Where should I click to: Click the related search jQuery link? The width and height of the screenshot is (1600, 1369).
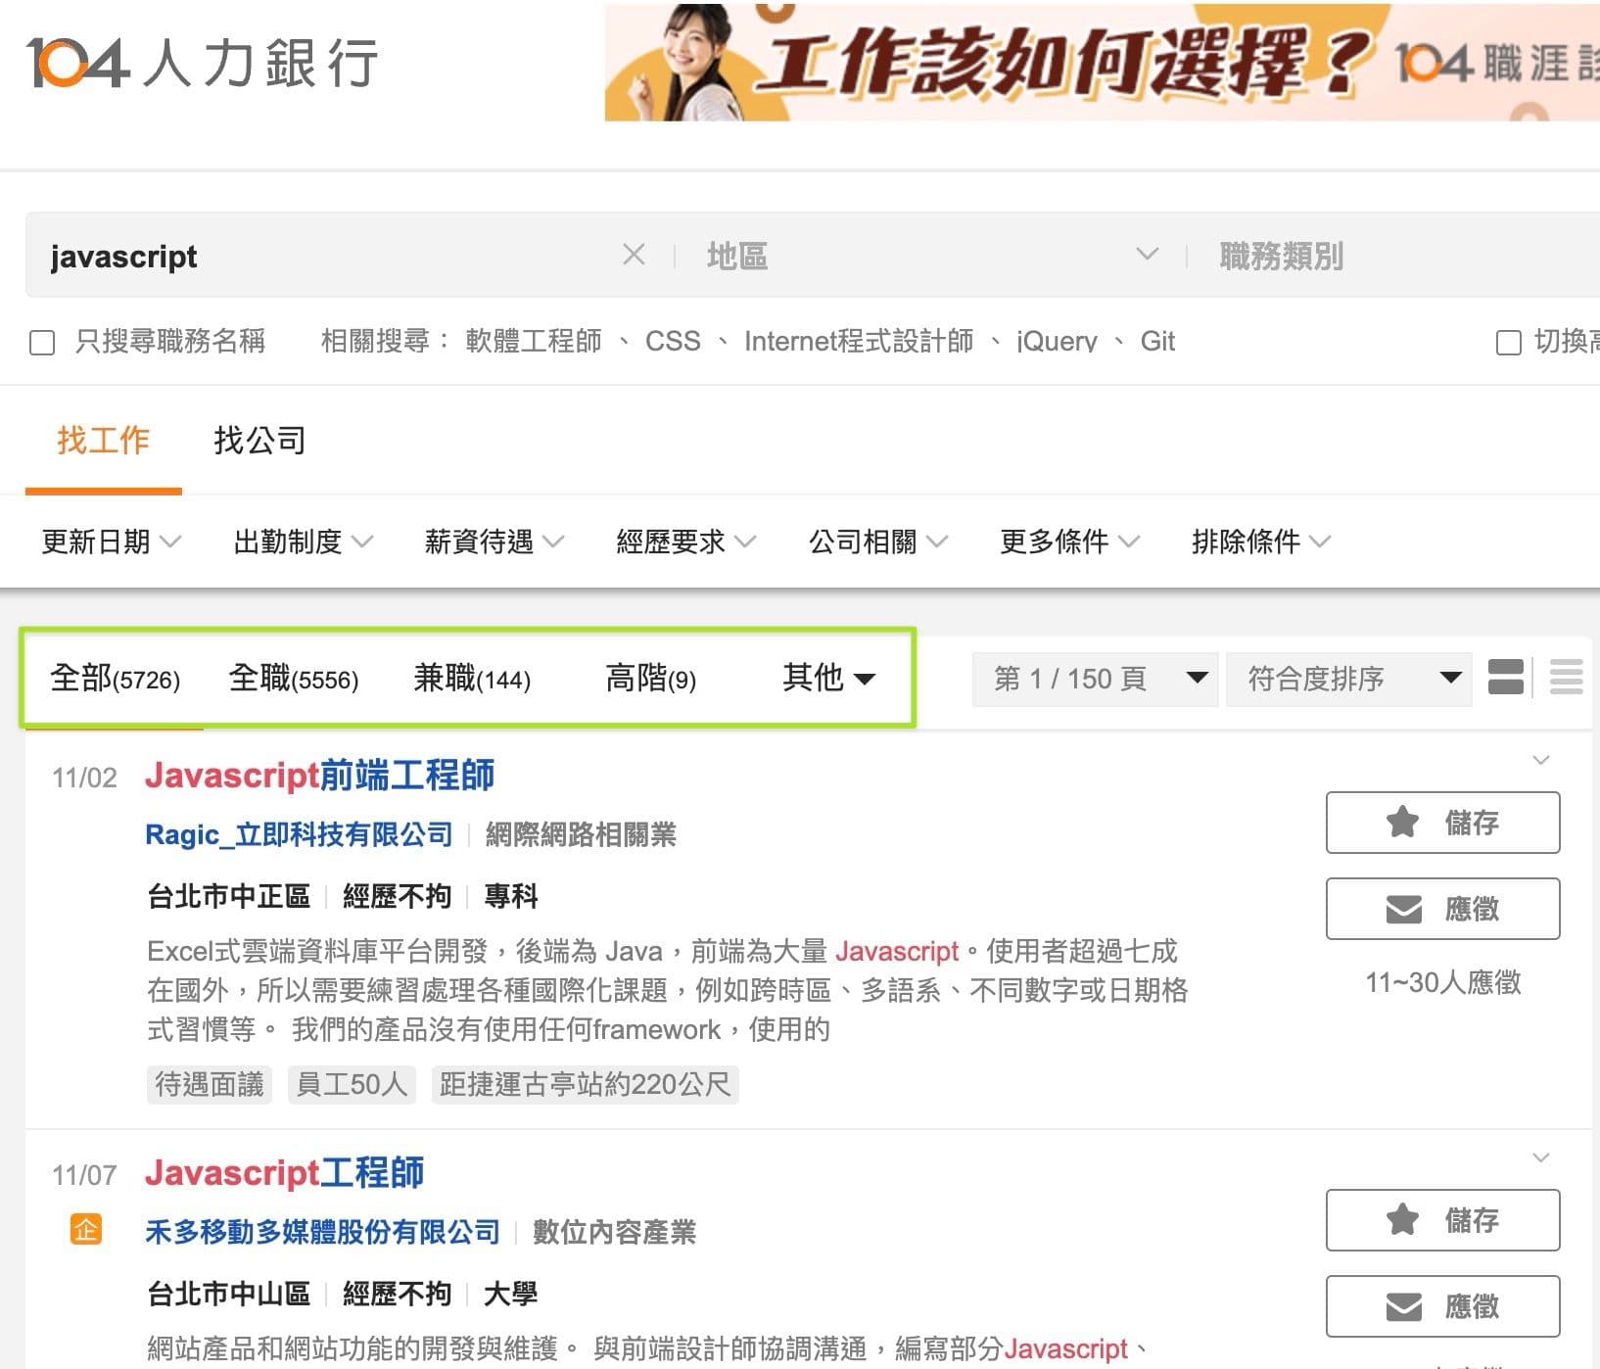pyautogui.click(x=1056, y=342)
